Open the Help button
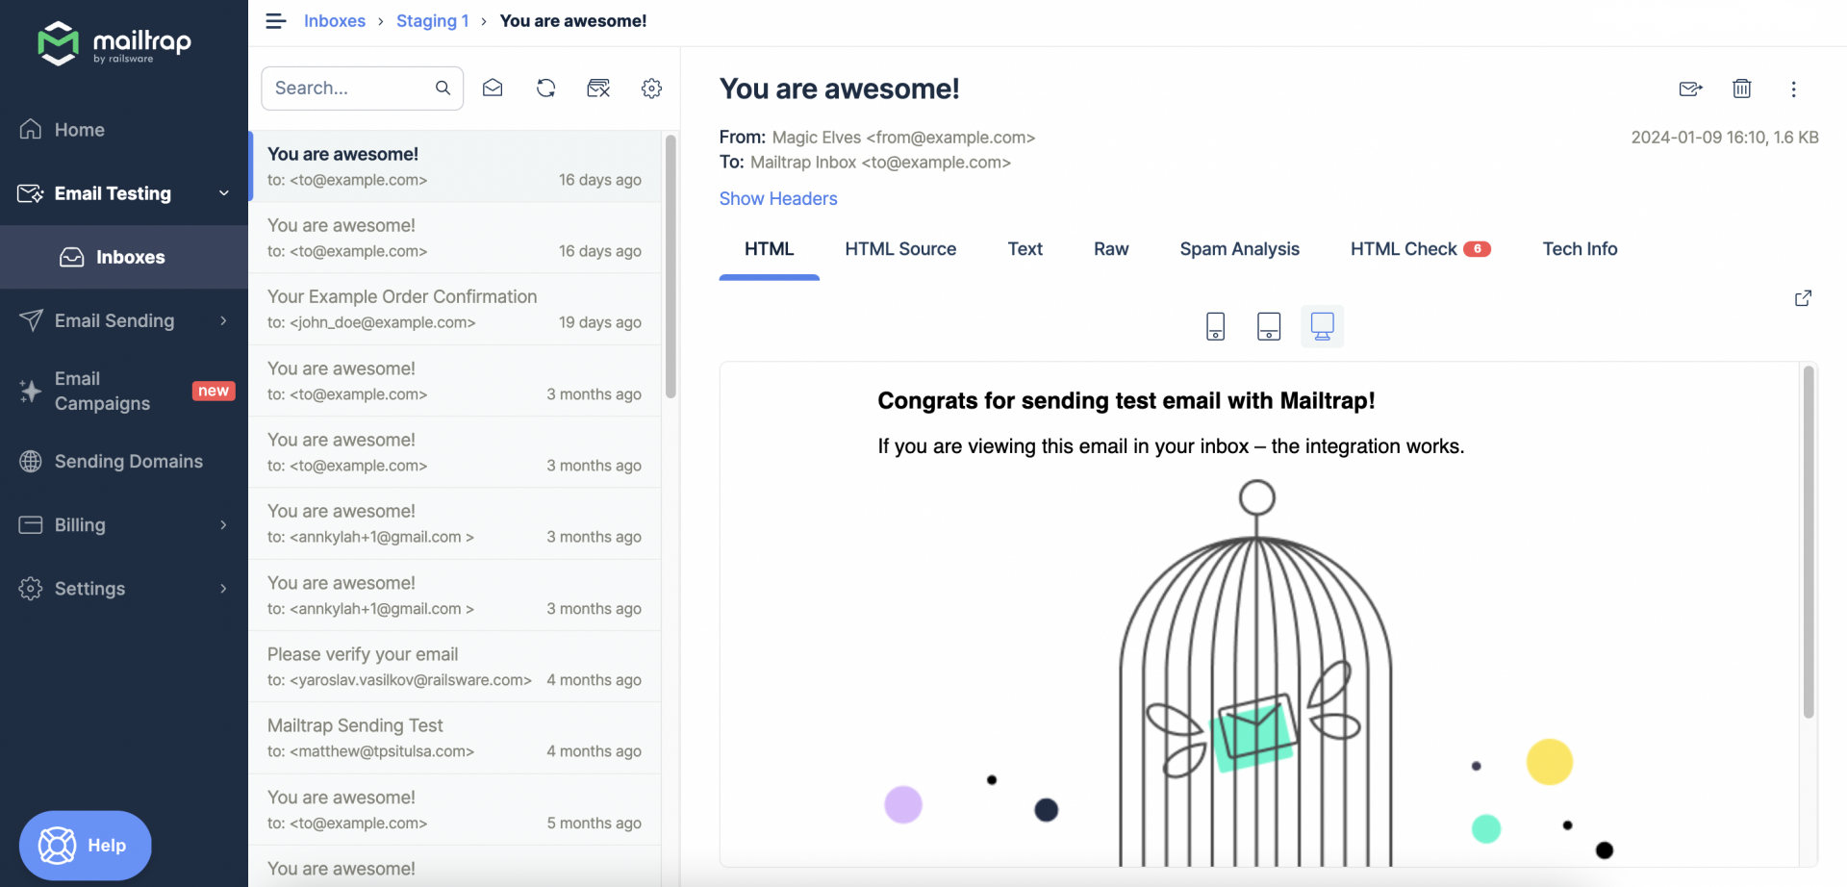The image size is (1847, 887). point(86,845)
